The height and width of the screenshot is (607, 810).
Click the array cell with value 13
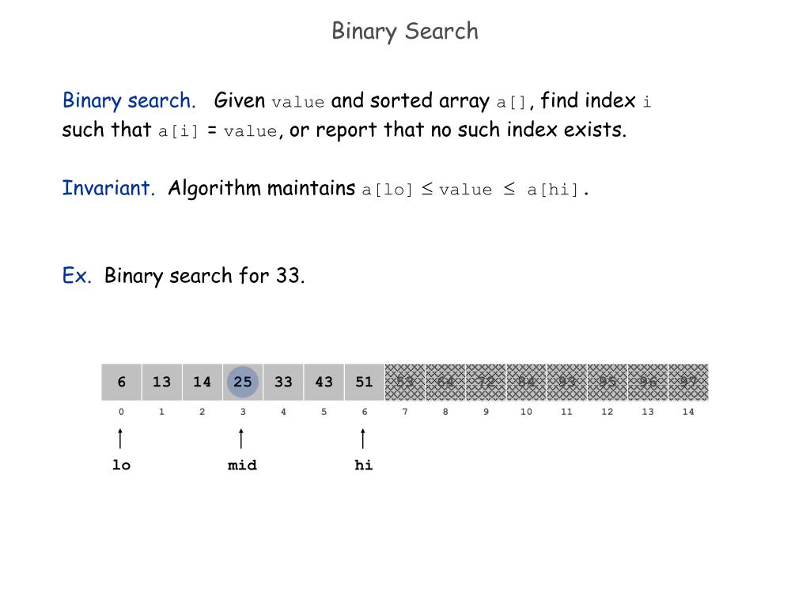(161, 382)
